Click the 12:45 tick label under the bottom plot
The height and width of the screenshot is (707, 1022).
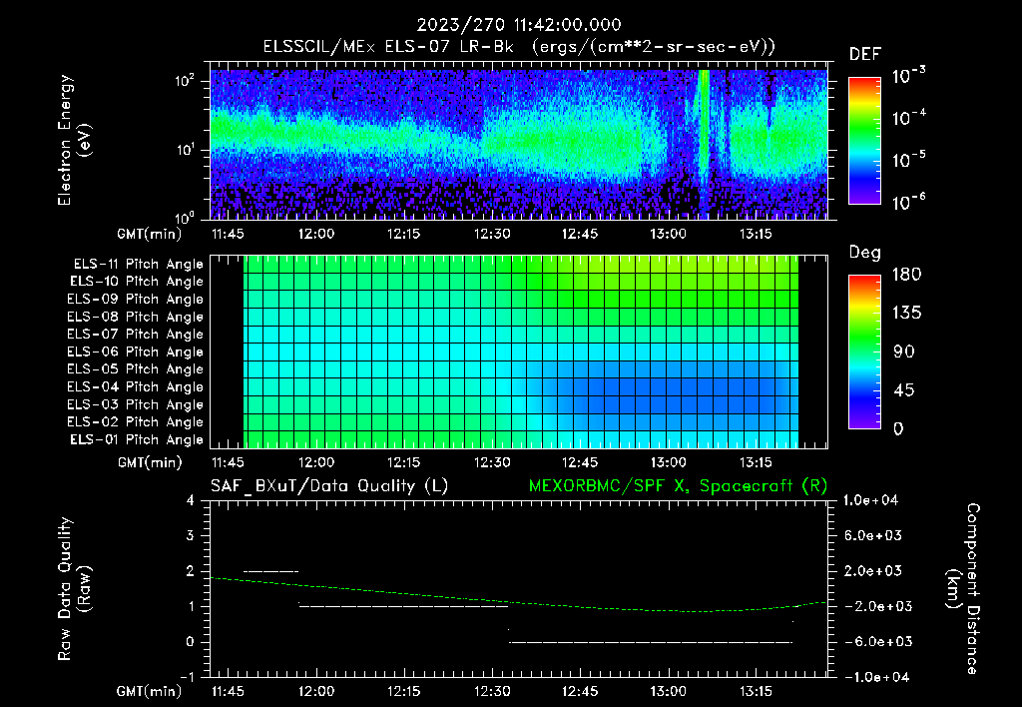tap(580, 691)
